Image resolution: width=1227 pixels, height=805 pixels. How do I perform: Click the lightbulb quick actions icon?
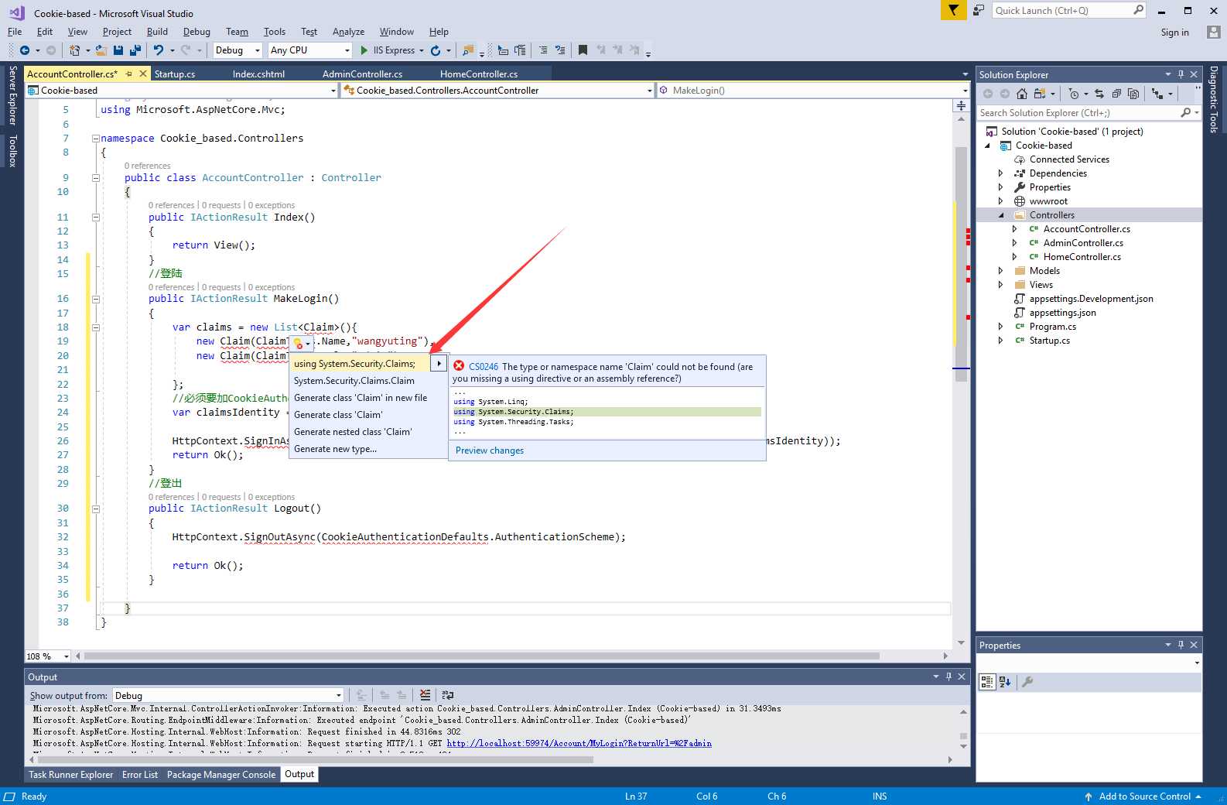pos(299,343)
